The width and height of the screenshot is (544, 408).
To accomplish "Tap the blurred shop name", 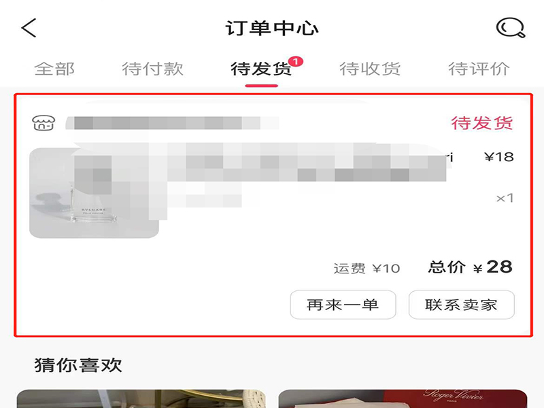I will 173,123.
